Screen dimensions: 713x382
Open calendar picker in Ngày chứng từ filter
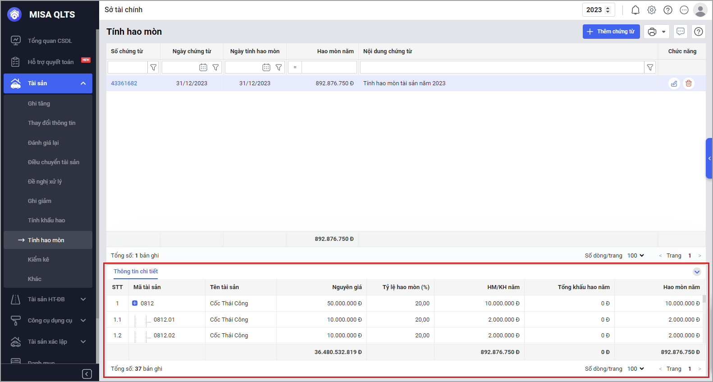[x=203, y=67]
